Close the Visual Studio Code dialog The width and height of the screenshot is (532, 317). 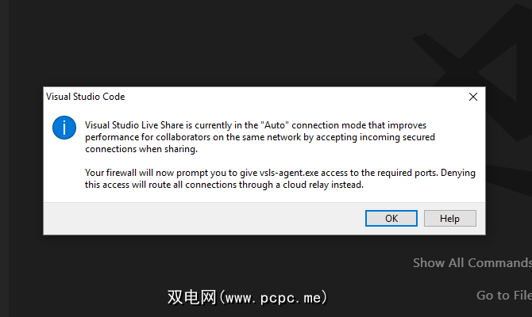[473, 97]
